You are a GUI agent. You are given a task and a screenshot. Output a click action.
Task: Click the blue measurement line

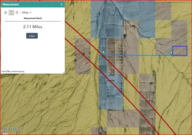[137, 55]
